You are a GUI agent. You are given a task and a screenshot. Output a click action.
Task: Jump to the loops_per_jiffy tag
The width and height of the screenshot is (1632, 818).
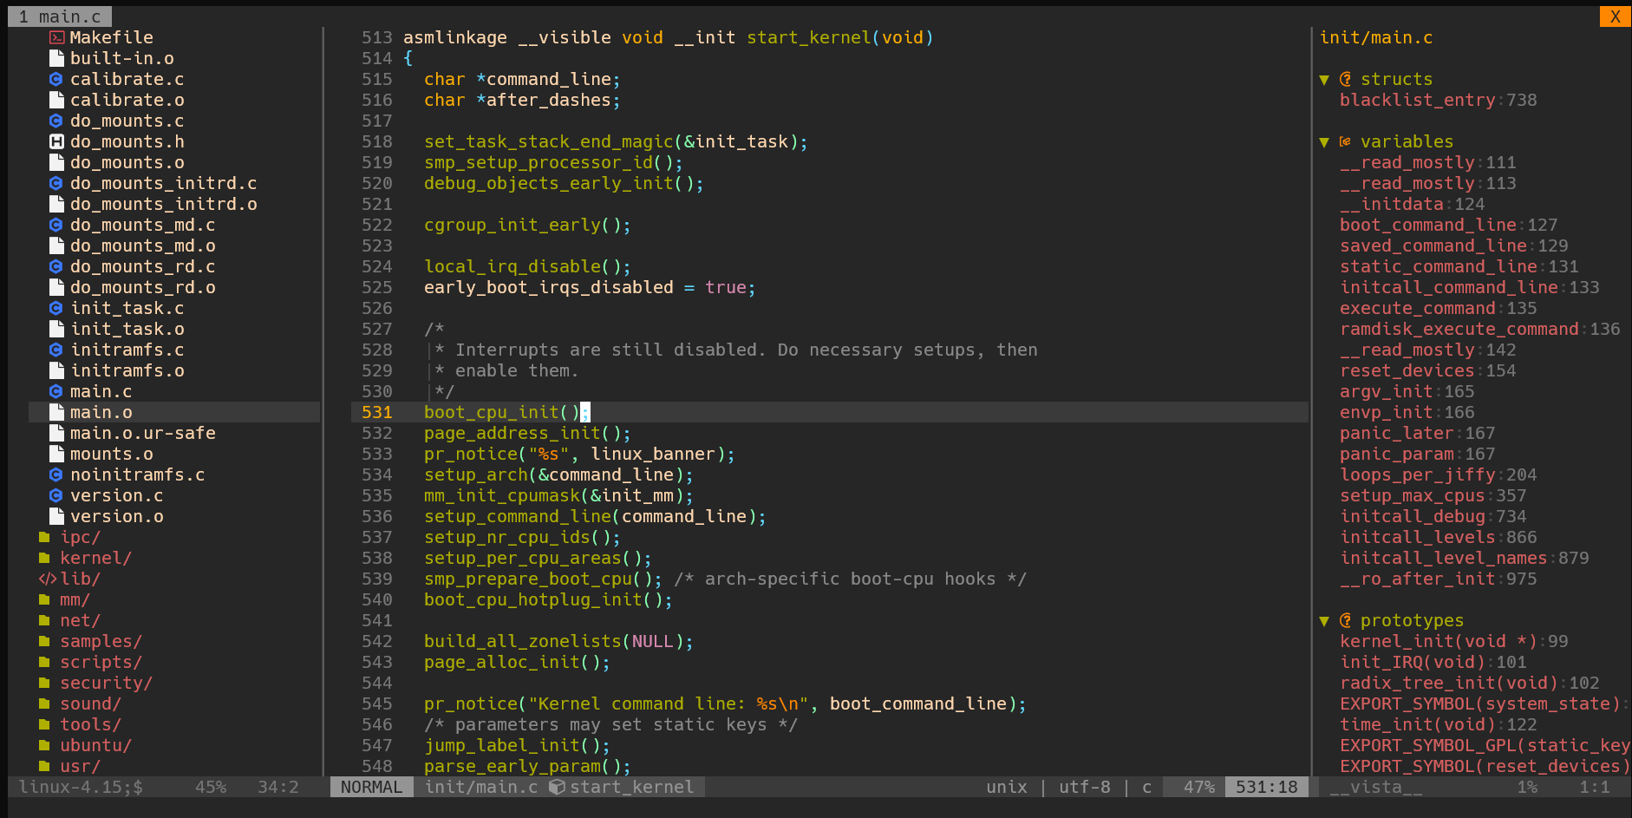(x=1417, y=474)
